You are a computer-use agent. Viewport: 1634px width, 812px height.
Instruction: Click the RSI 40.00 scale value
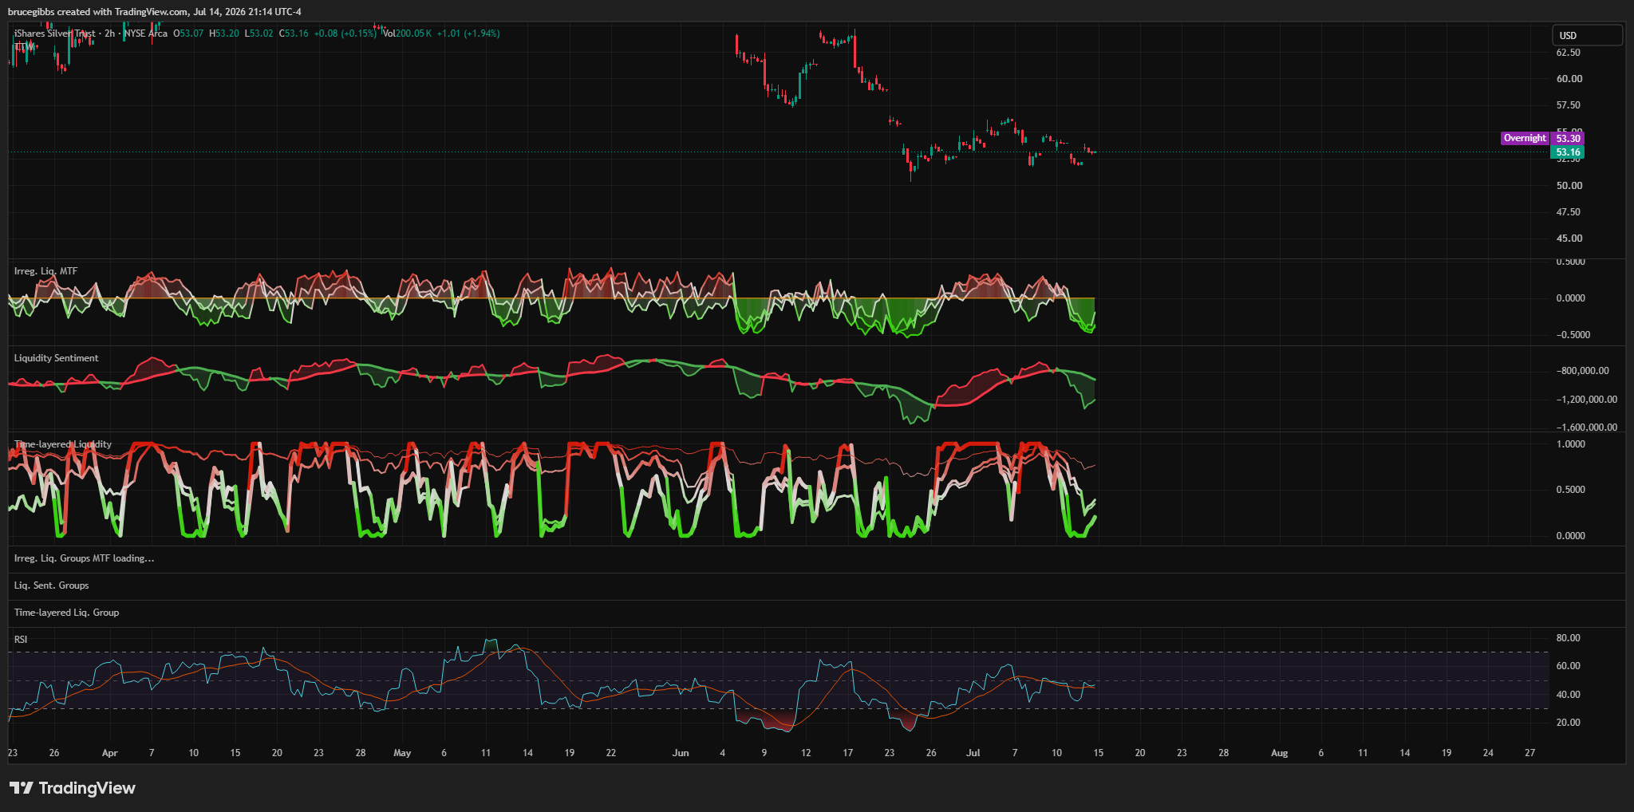pos(1569,695)
